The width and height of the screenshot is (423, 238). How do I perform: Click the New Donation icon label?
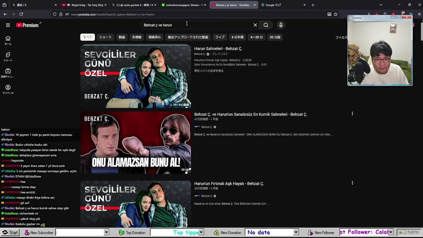click(x=228, y=233)
